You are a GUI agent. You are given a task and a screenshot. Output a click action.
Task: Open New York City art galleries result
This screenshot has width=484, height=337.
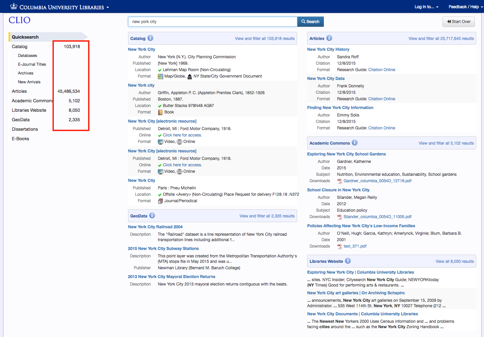[x=356, y=293]
